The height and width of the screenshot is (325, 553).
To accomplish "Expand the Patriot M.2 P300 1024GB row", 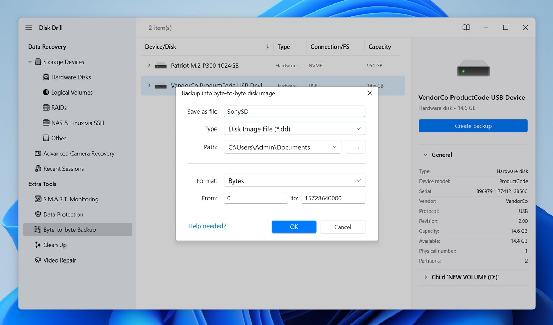I will click(149, 65).
